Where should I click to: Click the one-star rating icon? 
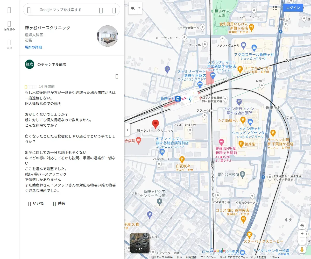click(x=26, y=87)
